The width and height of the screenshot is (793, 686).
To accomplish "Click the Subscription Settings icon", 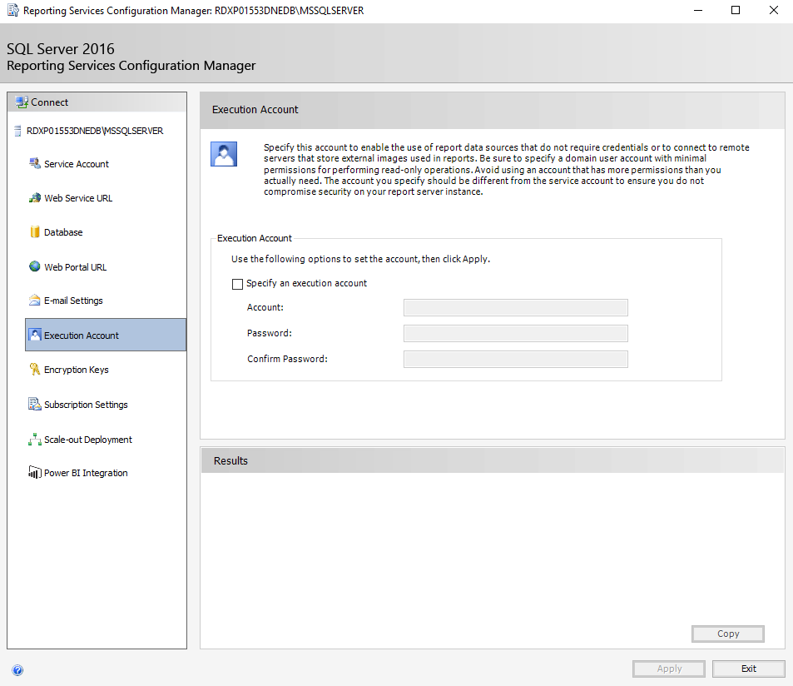I will (35, 405).
